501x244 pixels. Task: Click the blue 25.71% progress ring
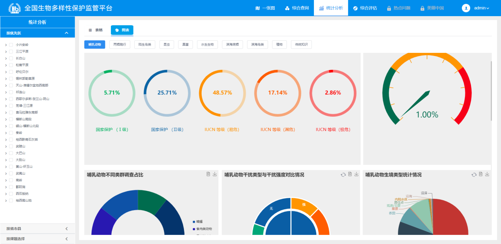(167, 93)
